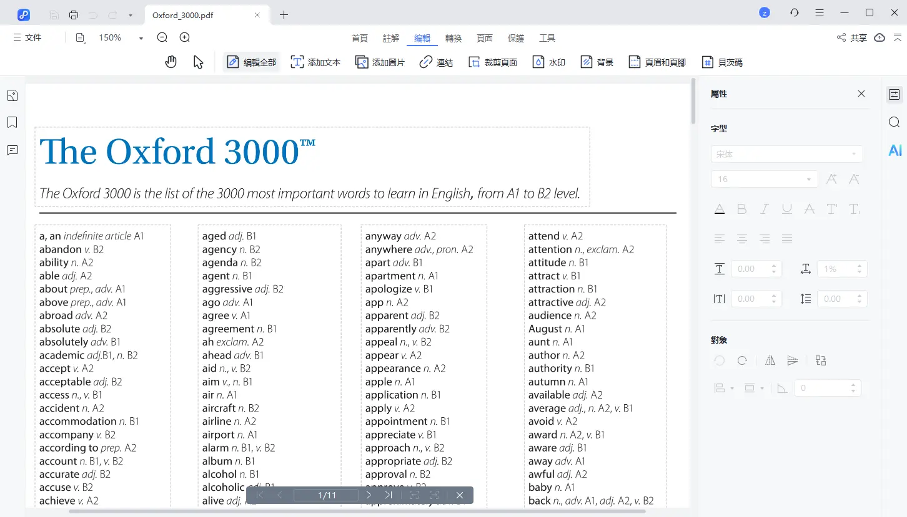Click the page display icon beside zoom

click(80, 37)
